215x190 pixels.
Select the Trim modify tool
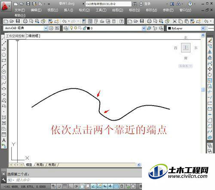pos(210,92)
